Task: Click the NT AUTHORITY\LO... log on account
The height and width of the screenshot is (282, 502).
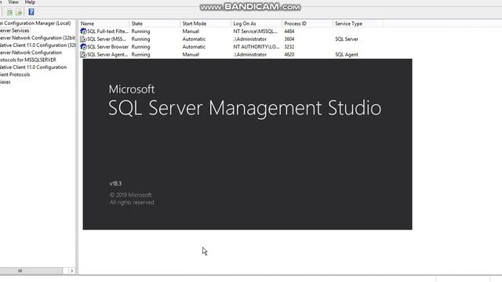Action: [256, 47]
